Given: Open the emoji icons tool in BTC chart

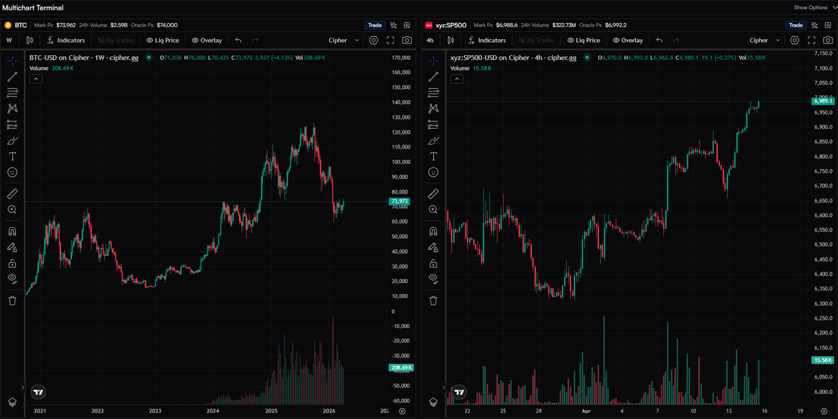Looking at the screenshot, I should click(x=13, y=172).
